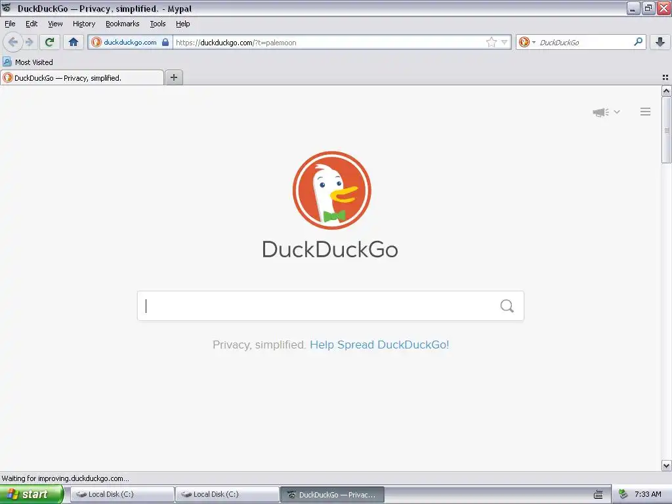
Task: Click the 7:33 AM taskbar clock
Action: coord(648,494)
